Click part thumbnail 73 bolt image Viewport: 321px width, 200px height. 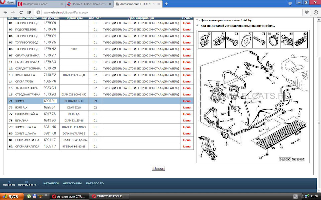(x=232, y=40)
